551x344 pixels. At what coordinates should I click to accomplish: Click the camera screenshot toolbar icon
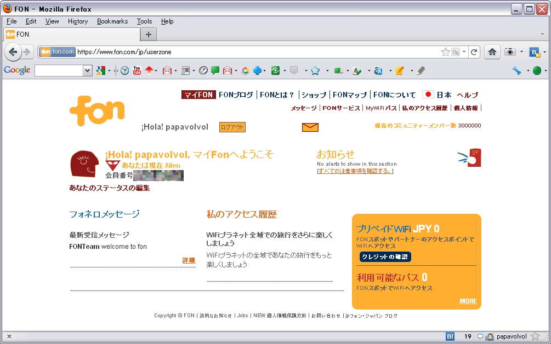tap(510, 52)
